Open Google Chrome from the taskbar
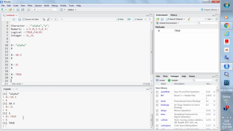The width and height of the screenshot is (233, 131). pyautogui.click(x=226, y=26)
